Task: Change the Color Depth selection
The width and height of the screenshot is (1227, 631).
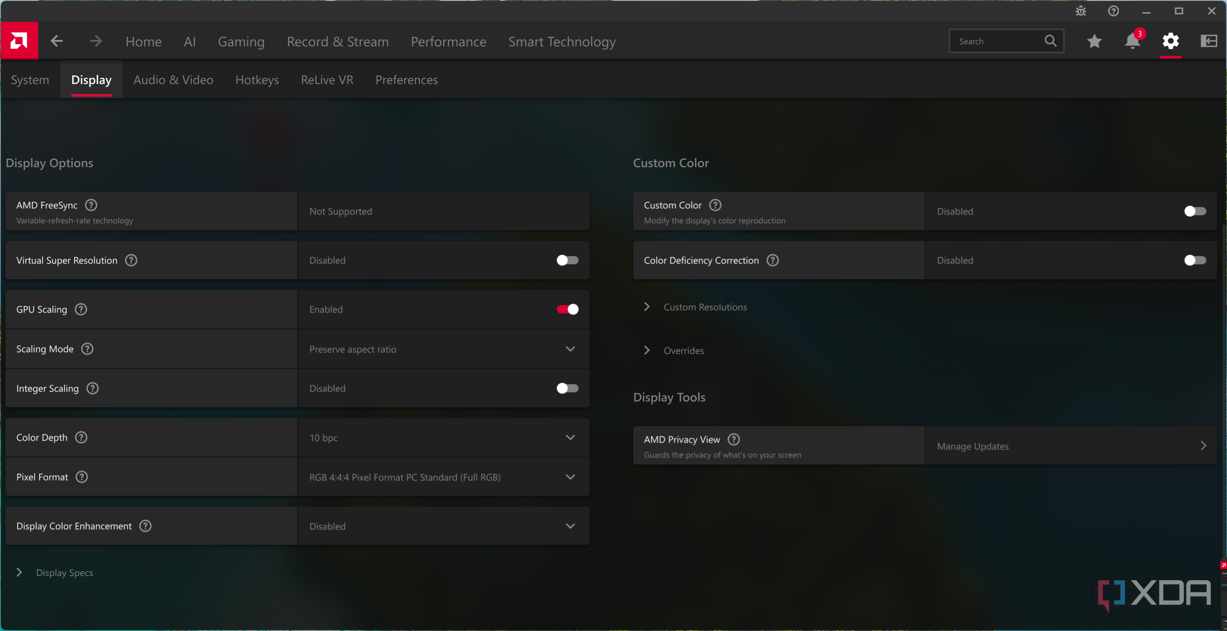Action: pyautogui.click(x=570, y=437)
